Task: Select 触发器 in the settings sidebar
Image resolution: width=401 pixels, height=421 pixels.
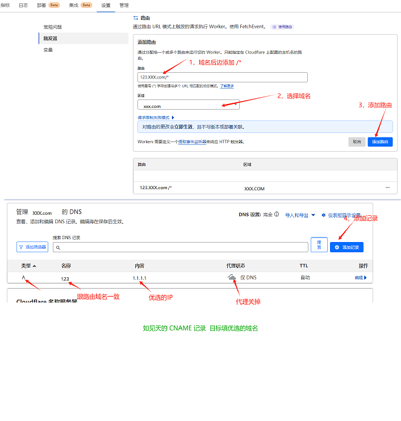Action: pos(83,39)
